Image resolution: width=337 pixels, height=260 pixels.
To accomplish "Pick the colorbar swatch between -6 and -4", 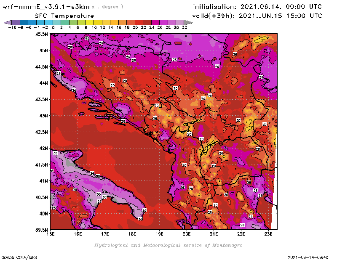I will click(32, 22).
